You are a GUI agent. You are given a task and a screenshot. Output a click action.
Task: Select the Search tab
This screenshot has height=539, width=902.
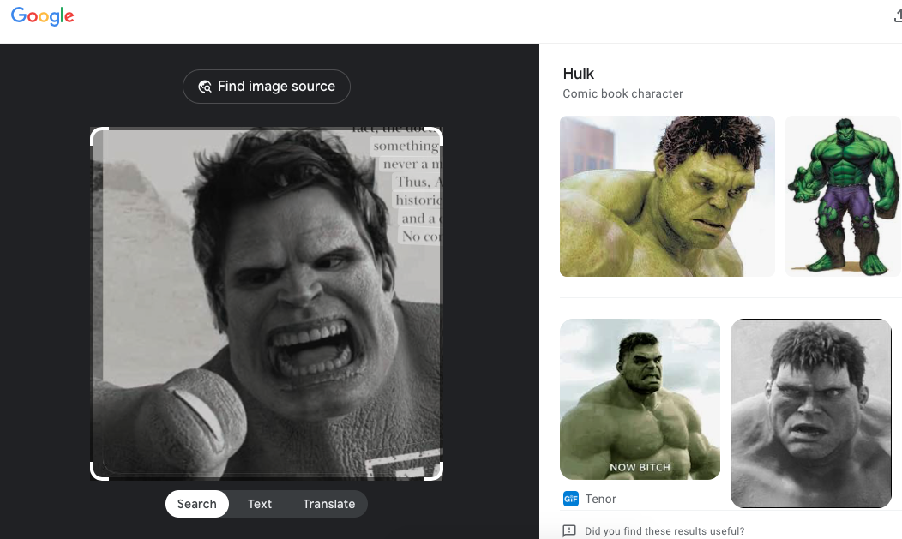click(x=196, y=504)
